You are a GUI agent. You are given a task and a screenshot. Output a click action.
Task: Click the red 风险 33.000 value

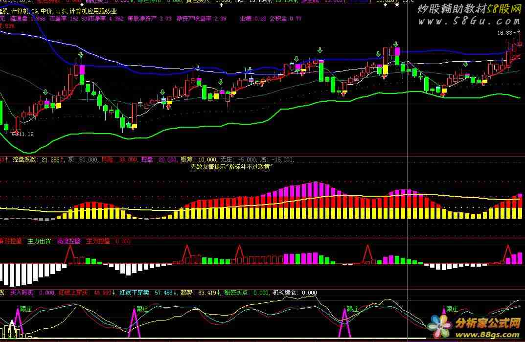click(119, 160)
